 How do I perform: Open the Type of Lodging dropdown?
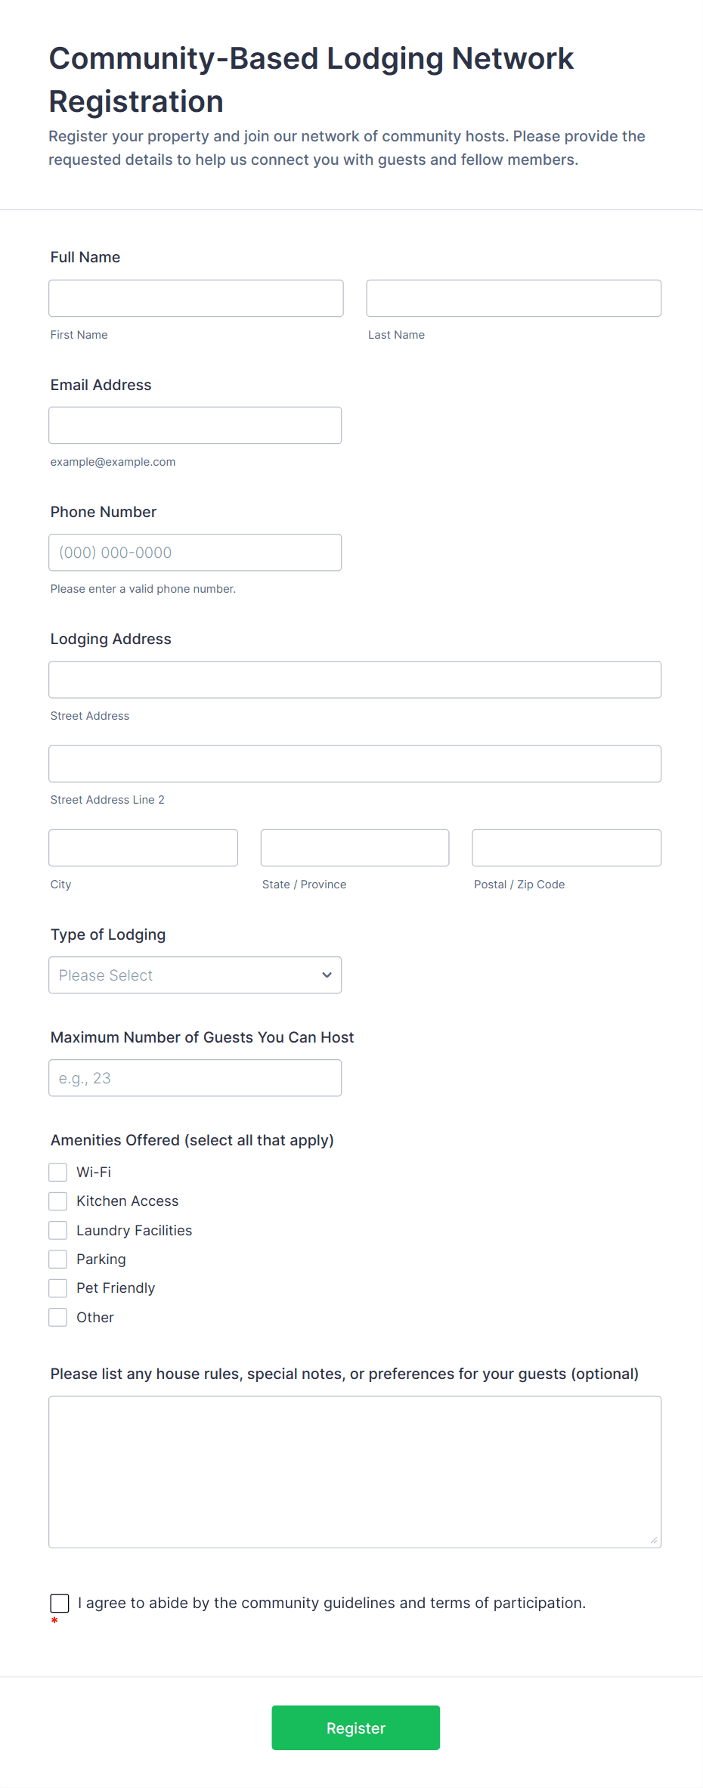point(195,975)
